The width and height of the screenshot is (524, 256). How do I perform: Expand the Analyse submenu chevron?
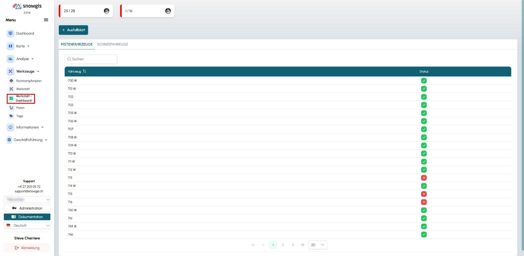pos(32,59)
